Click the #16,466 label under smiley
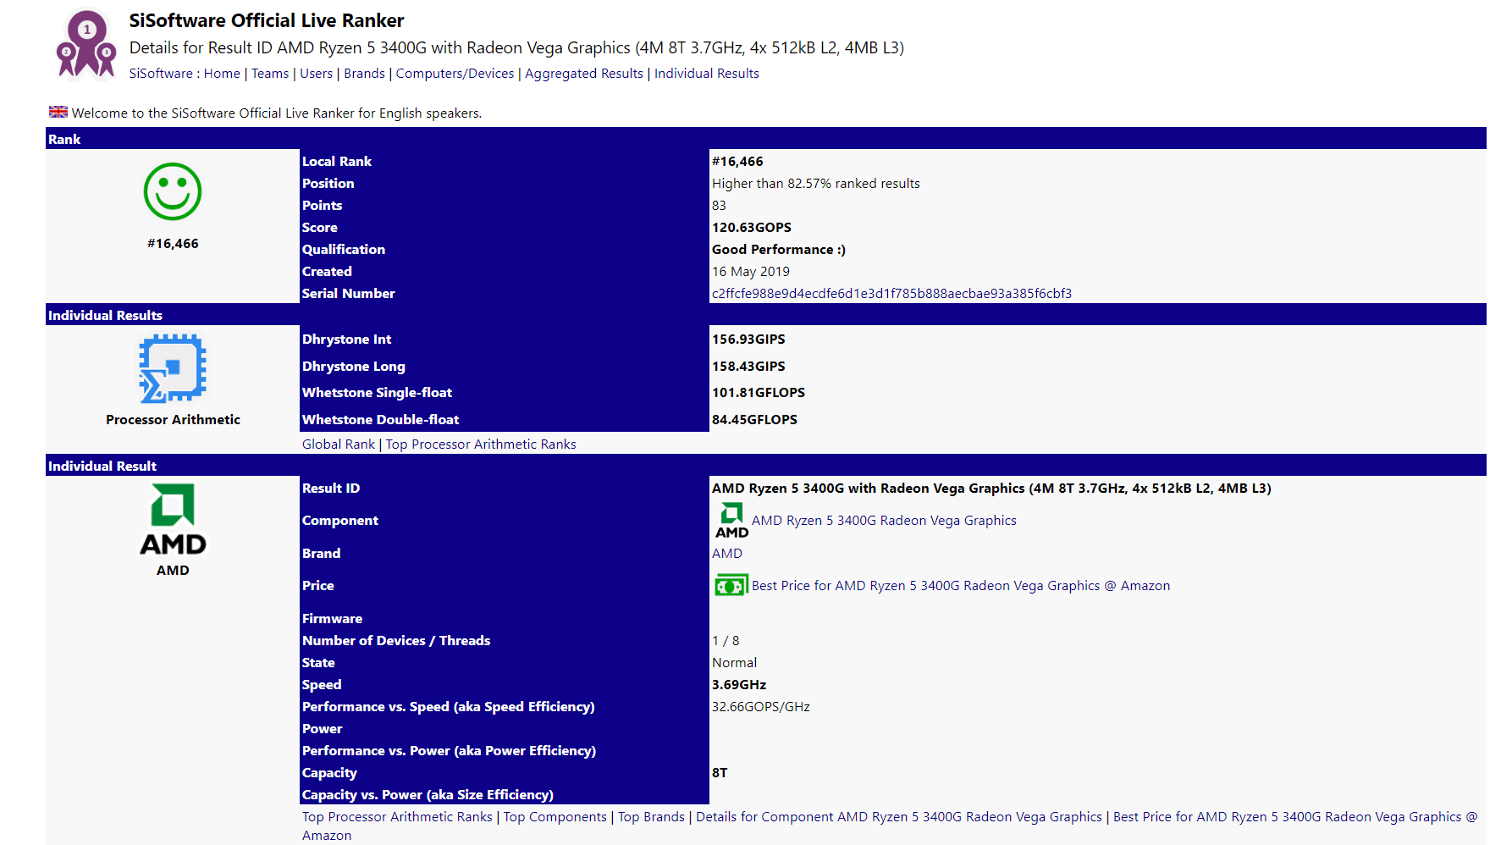The width and height of the screenshot is (1512, 845). point(173,244)
